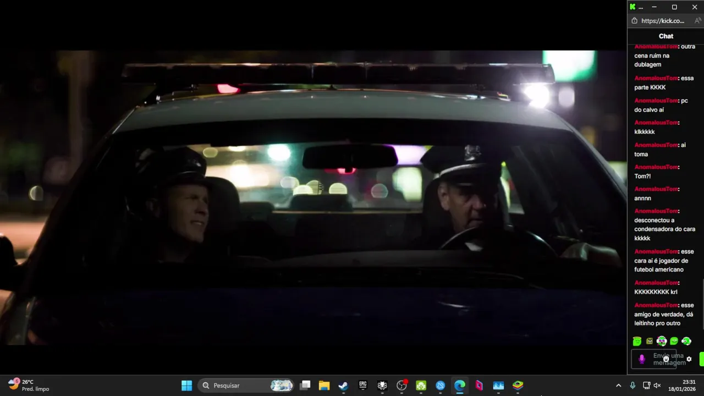This screenshot has width=704, height=396.
Task: Open the emoji picker in message box
Action: [666, 359]
